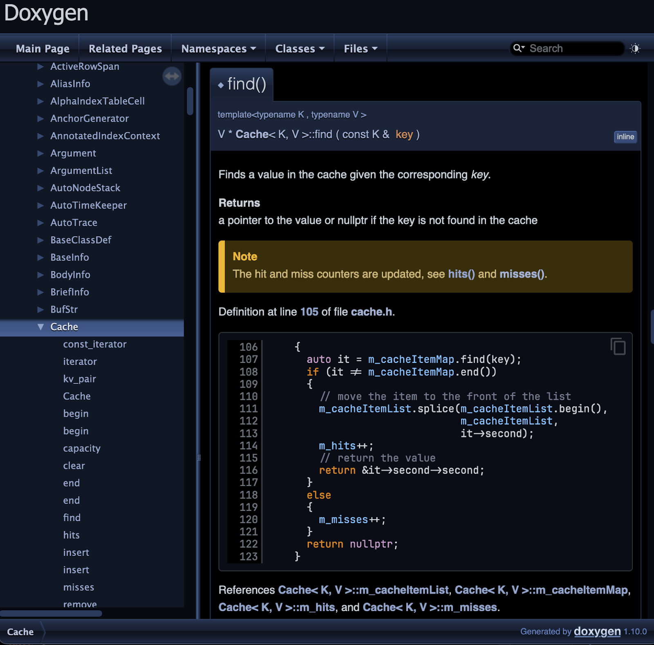Click the inline label badge
Image resolution: width=654 pixels, height=645 pixels.
625,137
